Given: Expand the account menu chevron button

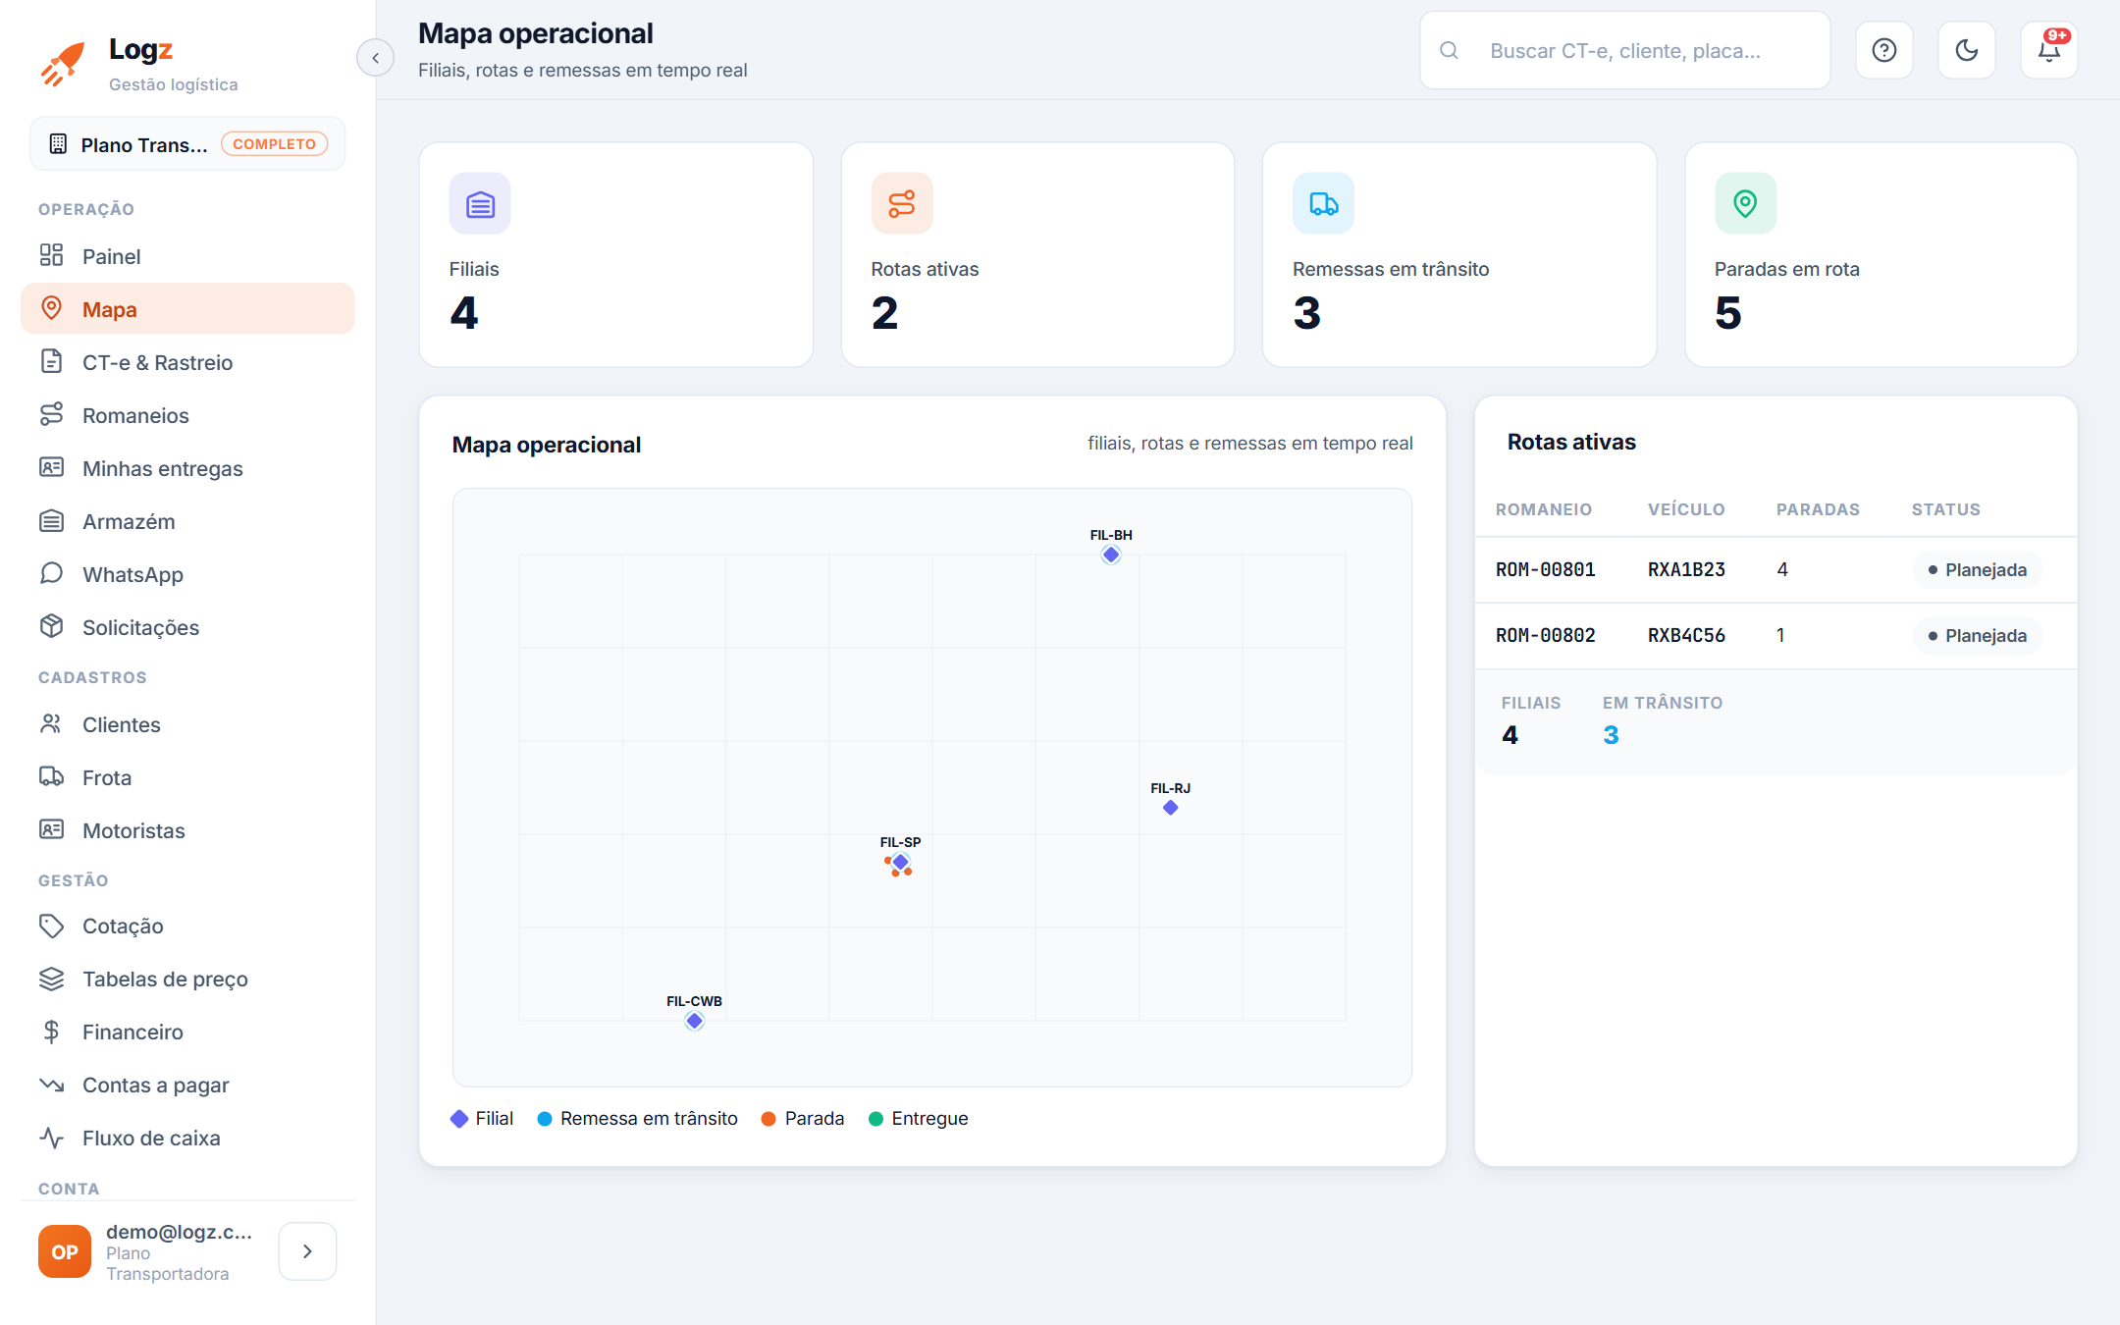Looking at the screenshot, I should pyautogui.click(x=307, y=1251).
